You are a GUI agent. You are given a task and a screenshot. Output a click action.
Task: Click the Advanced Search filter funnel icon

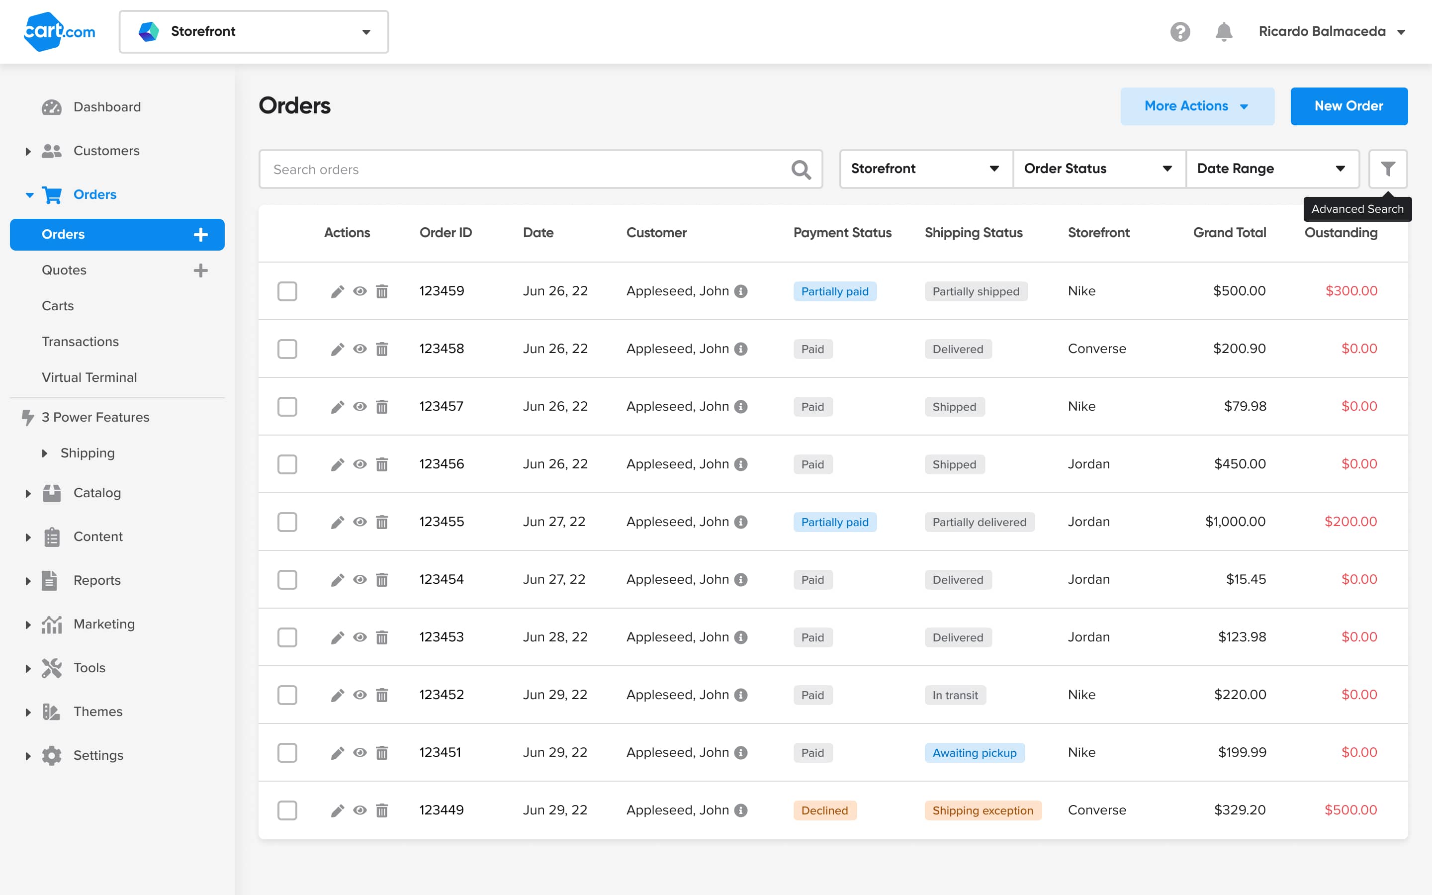click(x=1388, y=169)
